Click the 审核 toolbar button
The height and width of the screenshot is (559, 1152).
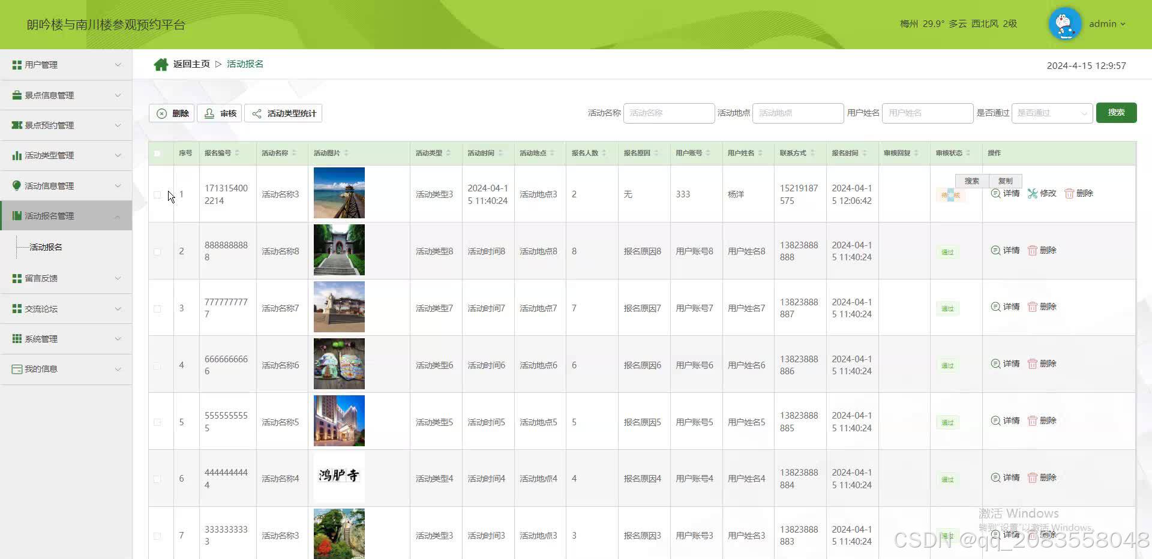pos(220,113)
